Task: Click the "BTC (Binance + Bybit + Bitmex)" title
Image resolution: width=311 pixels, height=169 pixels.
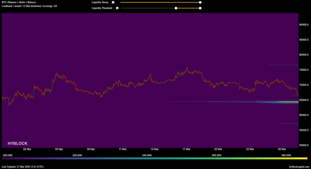Action: point(19,2)
